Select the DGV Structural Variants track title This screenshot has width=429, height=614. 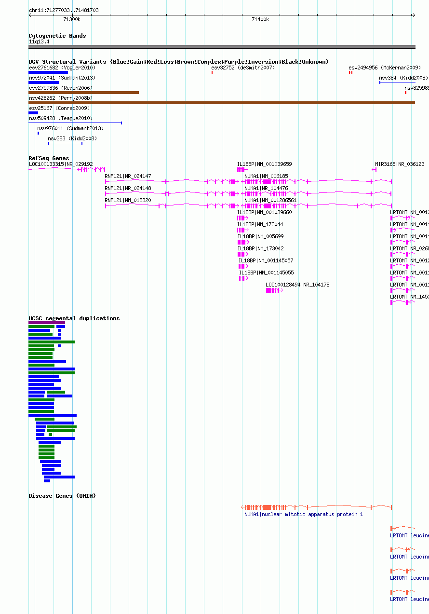pos(179,62)
